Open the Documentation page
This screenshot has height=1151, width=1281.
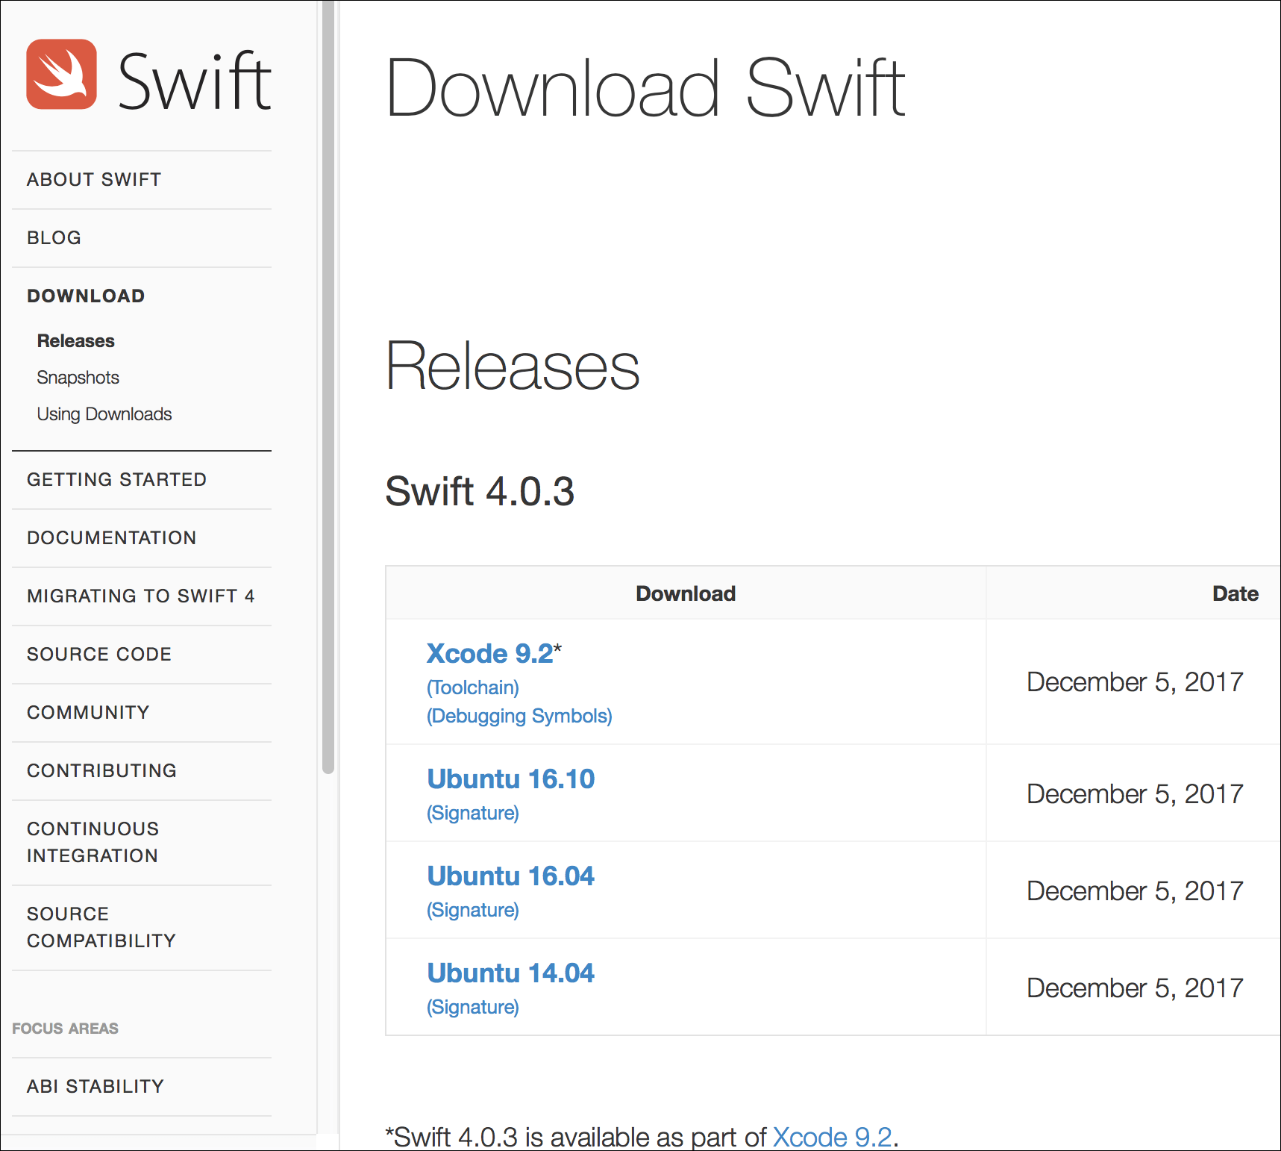point(111,538)
